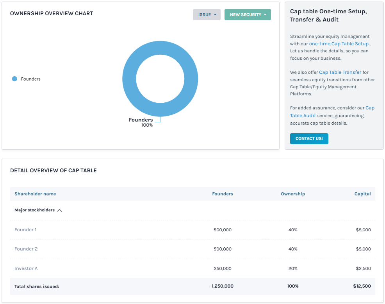Click the Capital column header

pyautogui.click(x=362, y=194)
